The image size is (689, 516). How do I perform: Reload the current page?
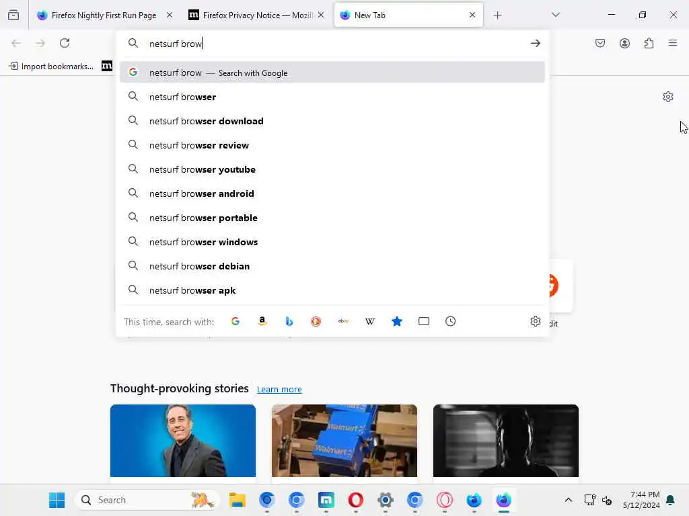coord(65,43)
